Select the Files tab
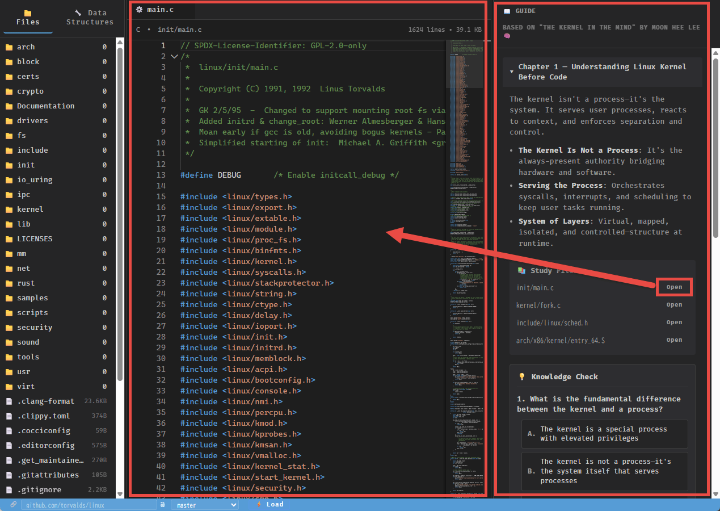 click(28, 17)
